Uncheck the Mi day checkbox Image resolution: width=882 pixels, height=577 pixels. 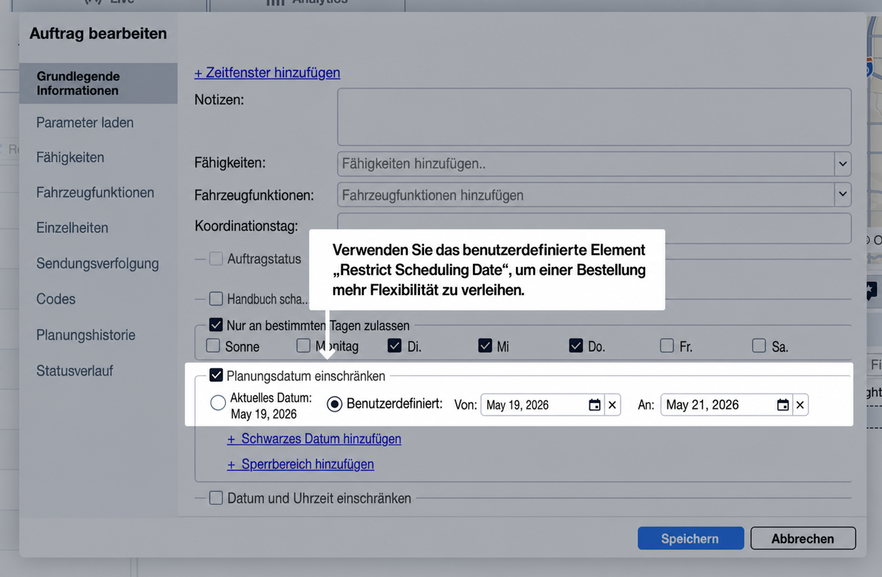click(x=485, y=346)
